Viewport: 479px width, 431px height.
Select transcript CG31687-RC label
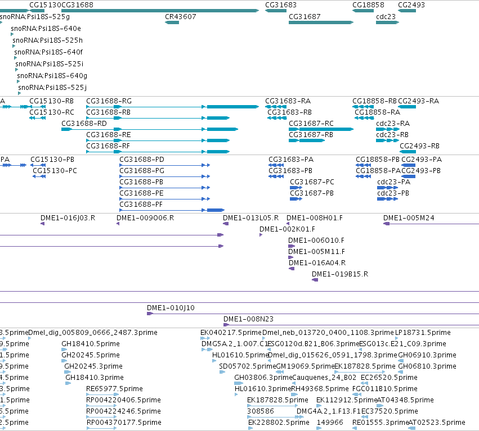point(311,124)
